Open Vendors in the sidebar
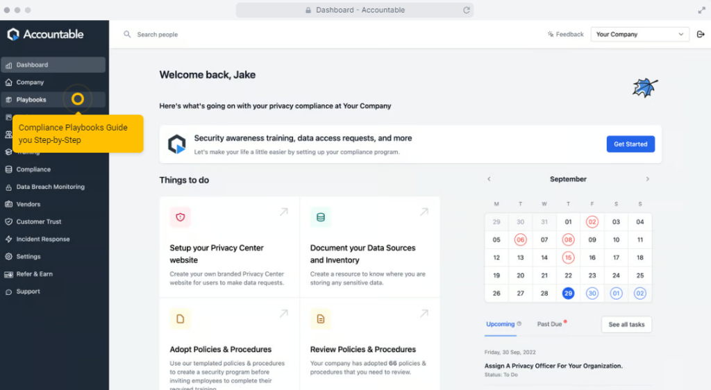The width and height of the screenshot is (711, 390). 53,204
